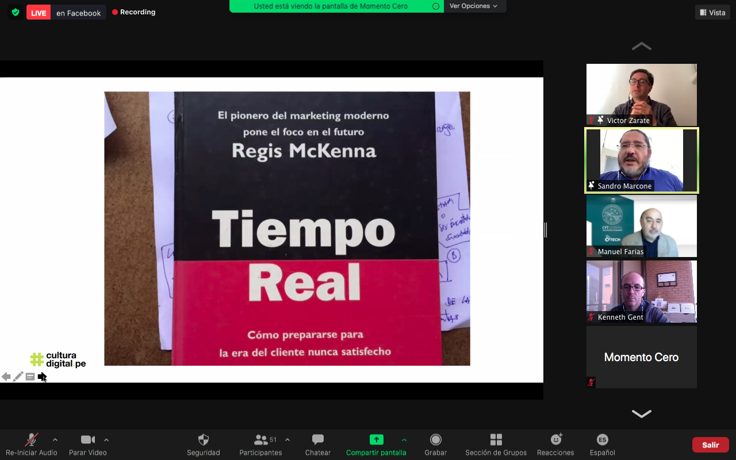Click the green encryption shield icon
The width and height of the screenshot is (736, 460).
coord(16,12)
